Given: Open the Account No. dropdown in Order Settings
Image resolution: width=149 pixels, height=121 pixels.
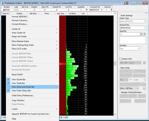Looking at the screenshot, I should coord(133,28).
